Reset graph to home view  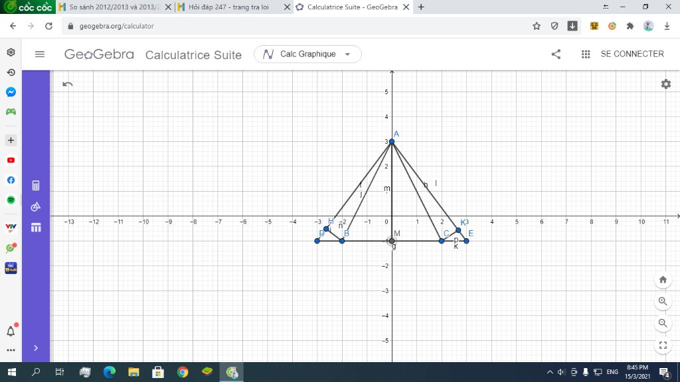click(663, 280)
